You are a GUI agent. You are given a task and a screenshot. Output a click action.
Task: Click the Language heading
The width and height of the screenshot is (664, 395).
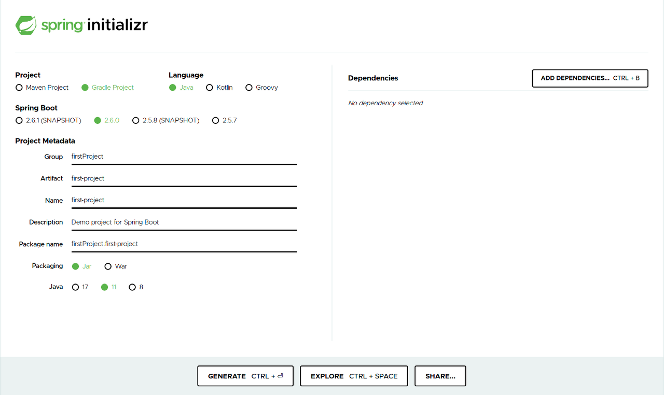[186, 75]
